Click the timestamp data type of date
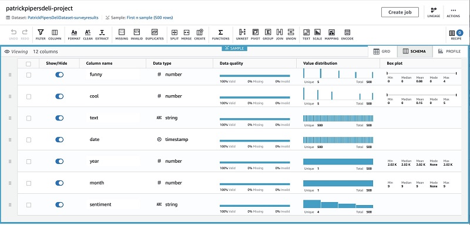 pos(173,140)
